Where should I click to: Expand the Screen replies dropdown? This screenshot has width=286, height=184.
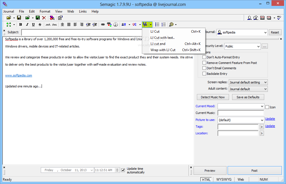[x=248, y=82]
